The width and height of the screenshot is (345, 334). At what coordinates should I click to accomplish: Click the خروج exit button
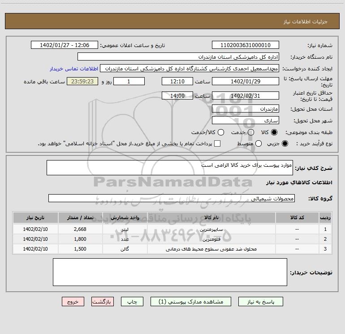tap(73, 302)
